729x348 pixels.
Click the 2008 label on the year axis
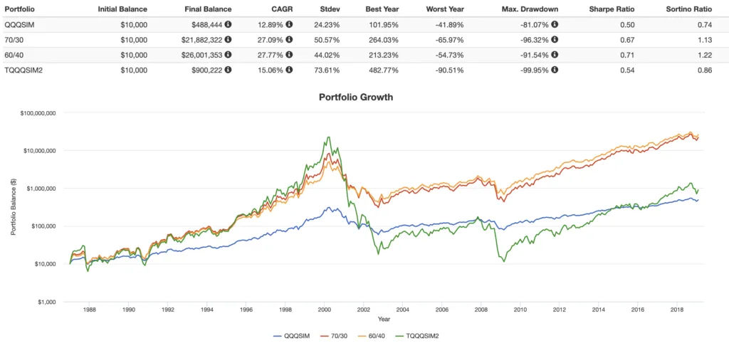pyautogui.click(x=481, y=310)
